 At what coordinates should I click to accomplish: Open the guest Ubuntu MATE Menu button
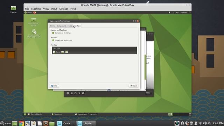[x=28, y=13]
